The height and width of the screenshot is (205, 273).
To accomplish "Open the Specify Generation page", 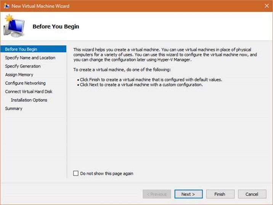I will click(23, 66).
